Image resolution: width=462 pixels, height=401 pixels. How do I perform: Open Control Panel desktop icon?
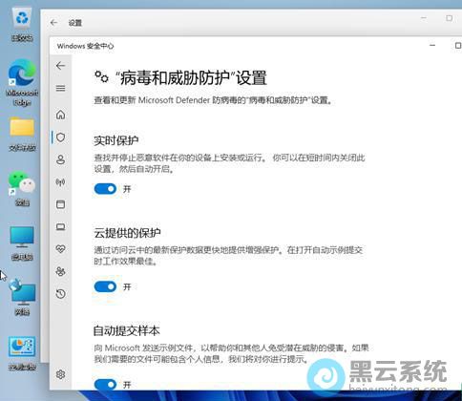tap(22, 353)
